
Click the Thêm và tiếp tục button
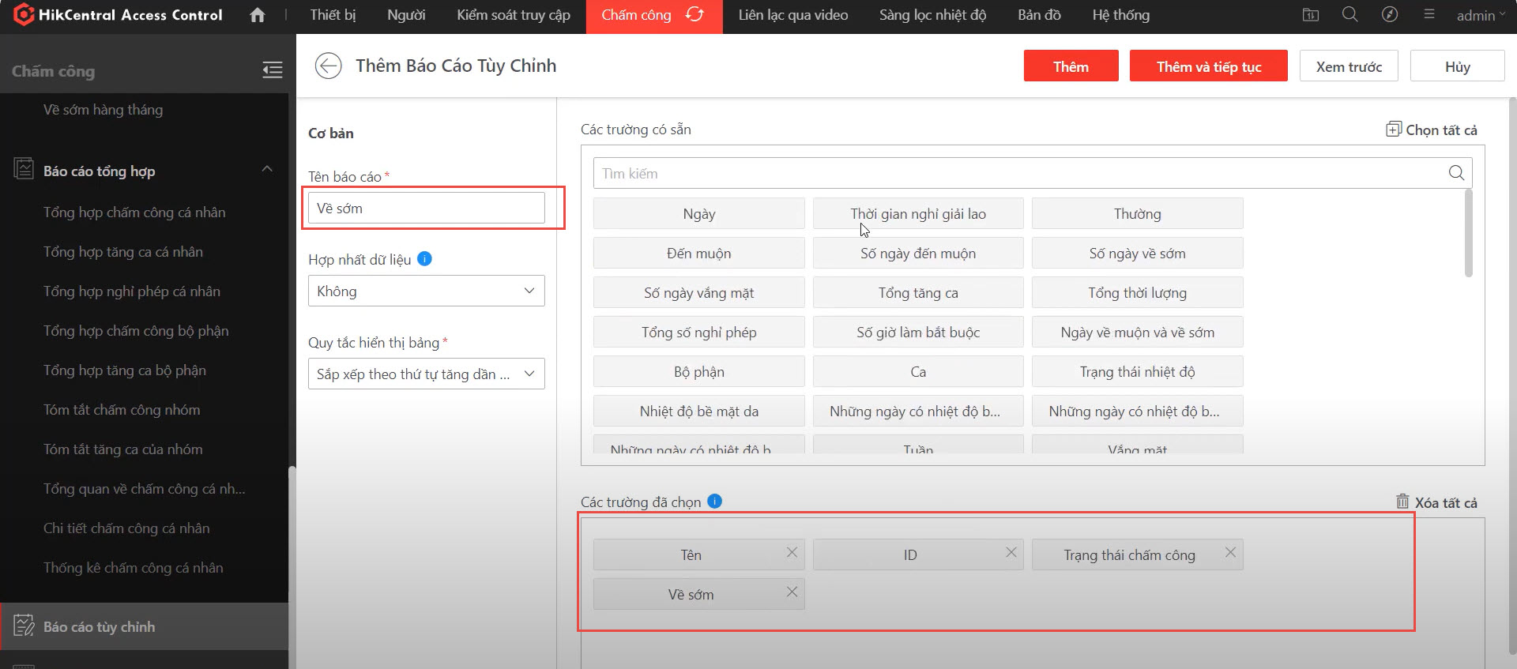coord(1208,66)
